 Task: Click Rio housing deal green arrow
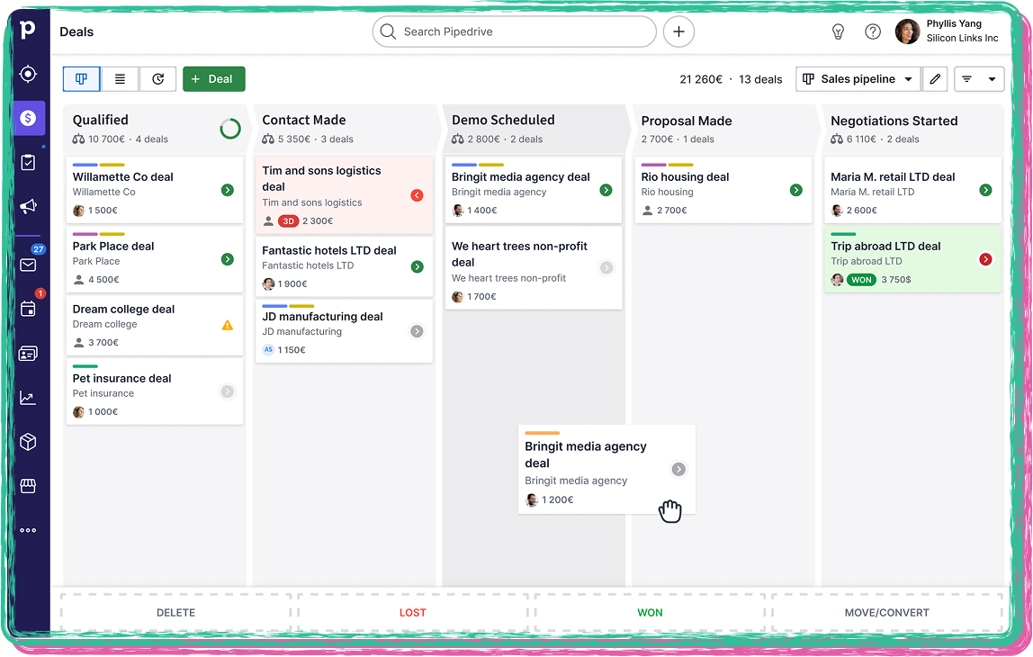point(795,191)
